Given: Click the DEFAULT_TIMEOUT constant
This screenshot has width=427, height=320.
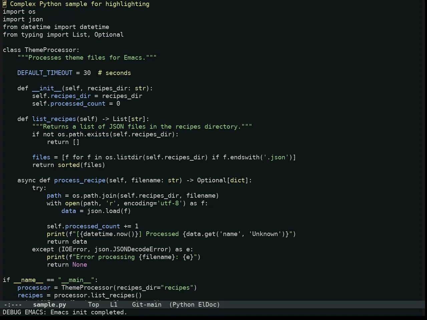Looking at the screenshot, I should (x=45, y=73).
